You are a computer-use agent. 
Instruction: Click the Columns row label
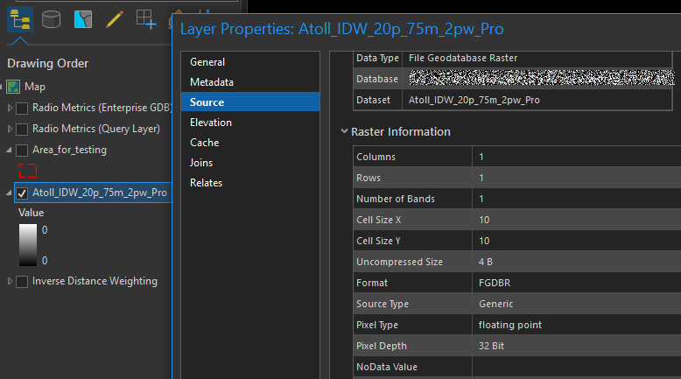click(376, 157)
